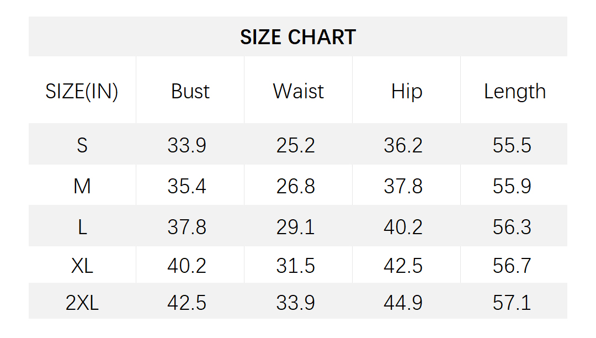
Task: Select the XL waist value 31.5
Action: 296,266
